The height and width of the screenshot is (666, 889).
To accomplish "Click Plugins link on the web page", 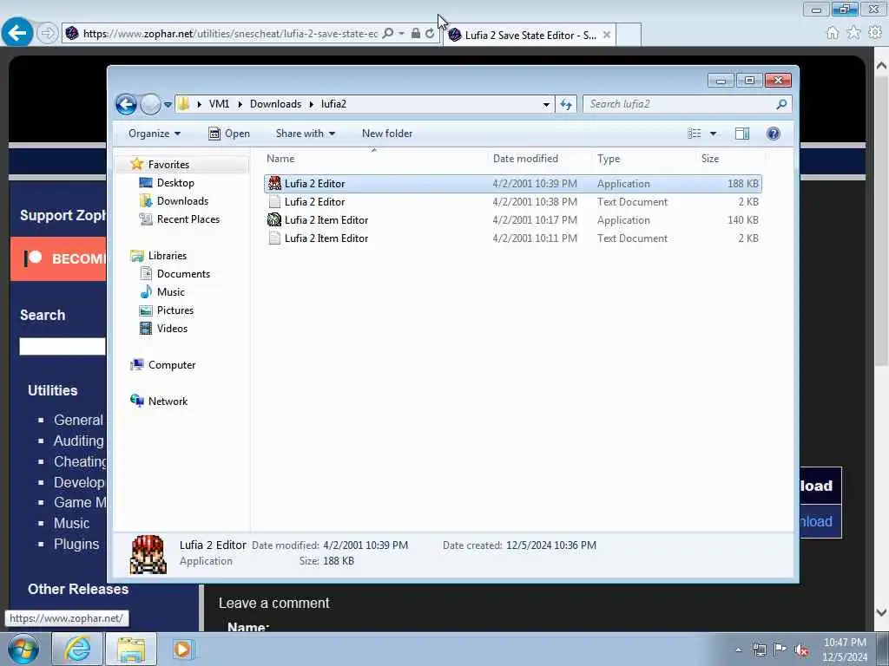I will tap(76, 545).
